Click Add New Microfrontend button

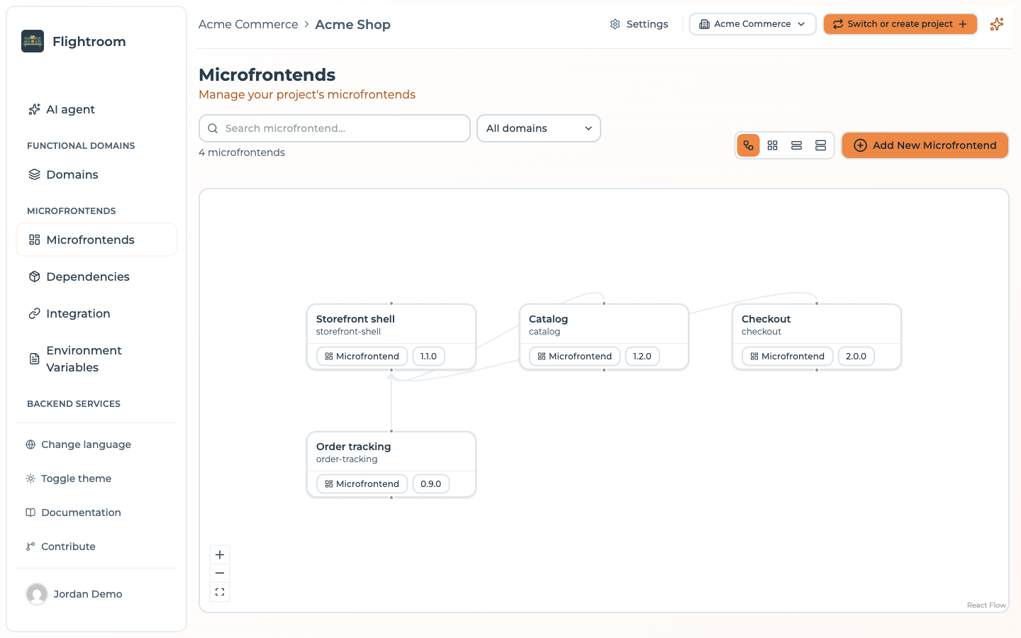(925, 145)
